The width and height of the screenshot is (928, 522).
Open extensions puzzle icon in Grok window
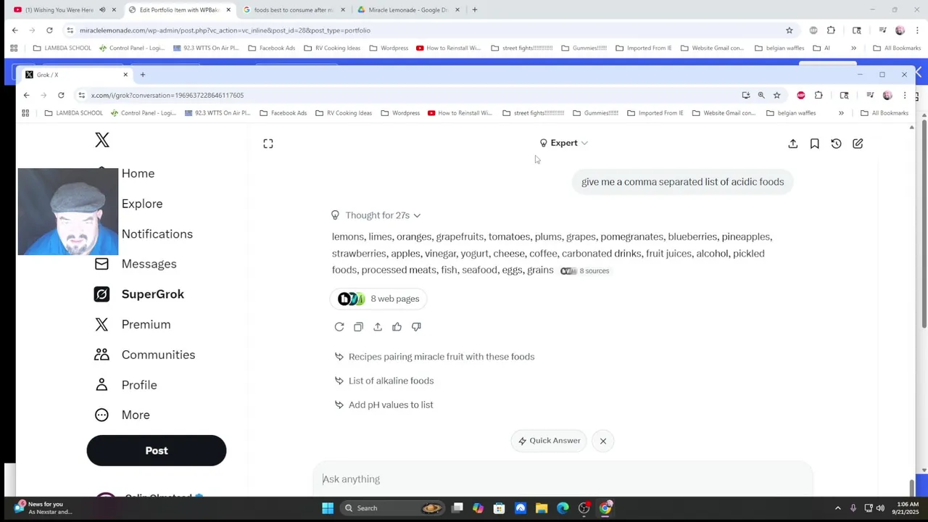819,95
